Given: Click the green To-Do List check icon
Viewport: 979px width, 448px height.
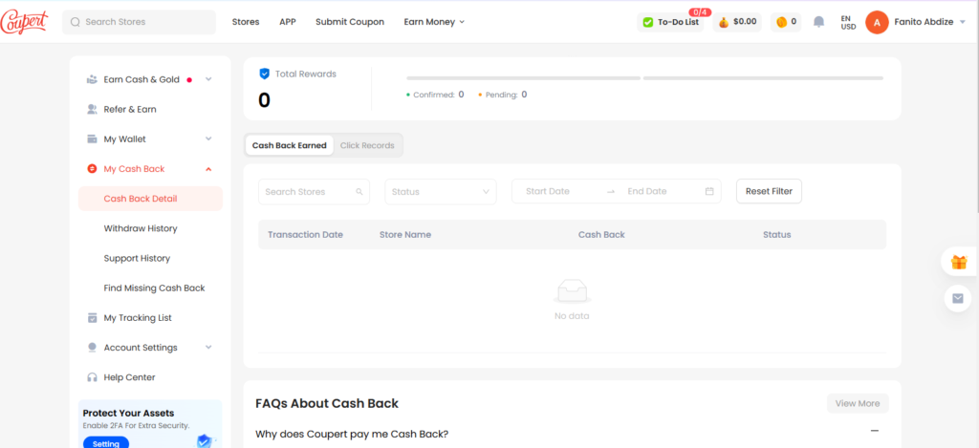Looking at the screenshot, I should [647, 23].
